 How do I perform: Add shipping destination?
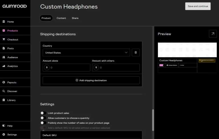tap(91, 80)
